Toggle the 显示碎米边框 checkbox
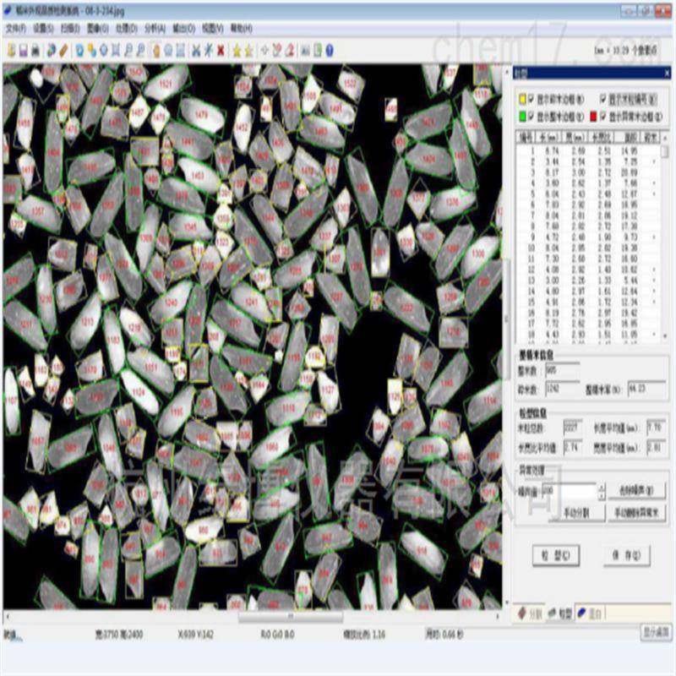 pos(532,99)
